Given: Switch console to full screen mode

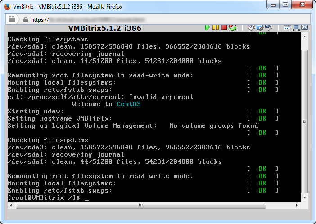Looking at the screenshot, I should (x=304, y=27).
